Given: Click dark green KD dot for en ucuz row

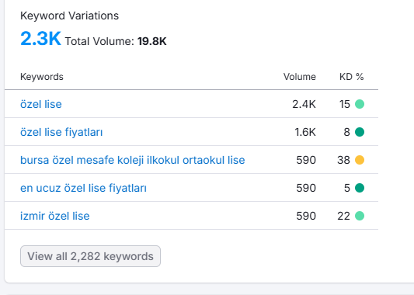Looking at the screenshot, I should click(x=360, y=188).
